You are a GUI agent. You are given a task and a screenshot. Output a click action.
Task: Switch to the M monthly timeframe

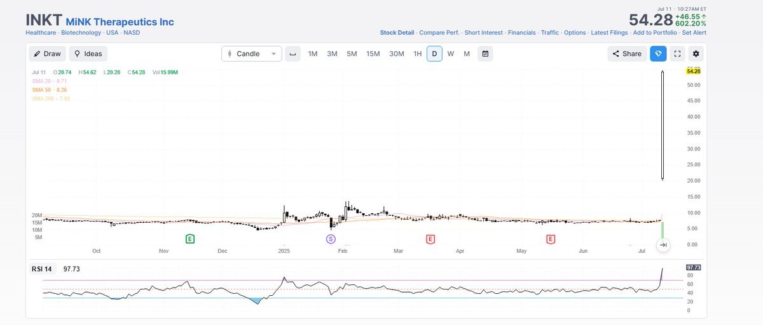467,54
